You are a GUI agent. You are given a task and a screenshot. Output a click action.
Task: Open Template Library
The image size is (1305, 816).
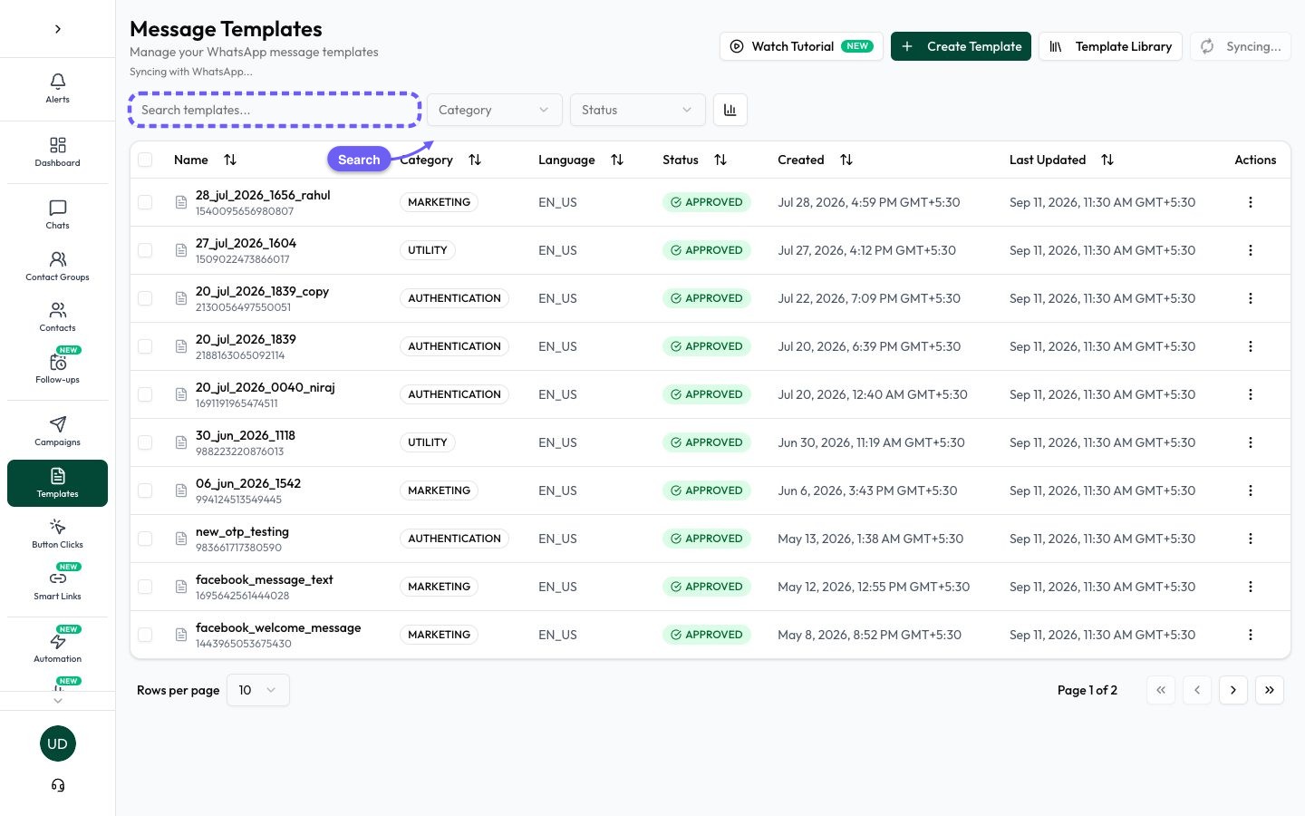pos(1110,46)
